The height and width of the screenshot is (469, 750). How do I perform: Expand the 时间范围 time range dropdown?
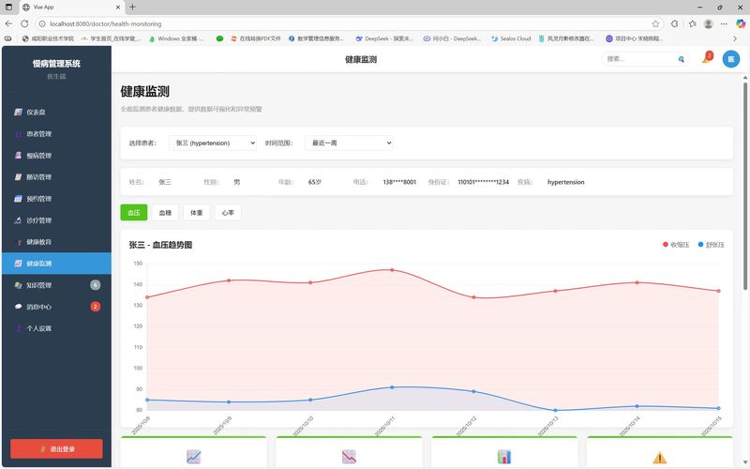pyautogui.click(x=348, y=143)
